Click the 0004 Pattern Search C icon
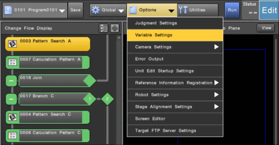Image resolution: width=279 pixels, height=145 pixels. point(12,117)
